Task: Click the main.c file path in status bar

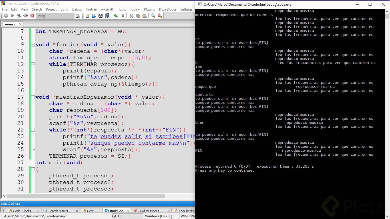Action: [x=34, y=216]
